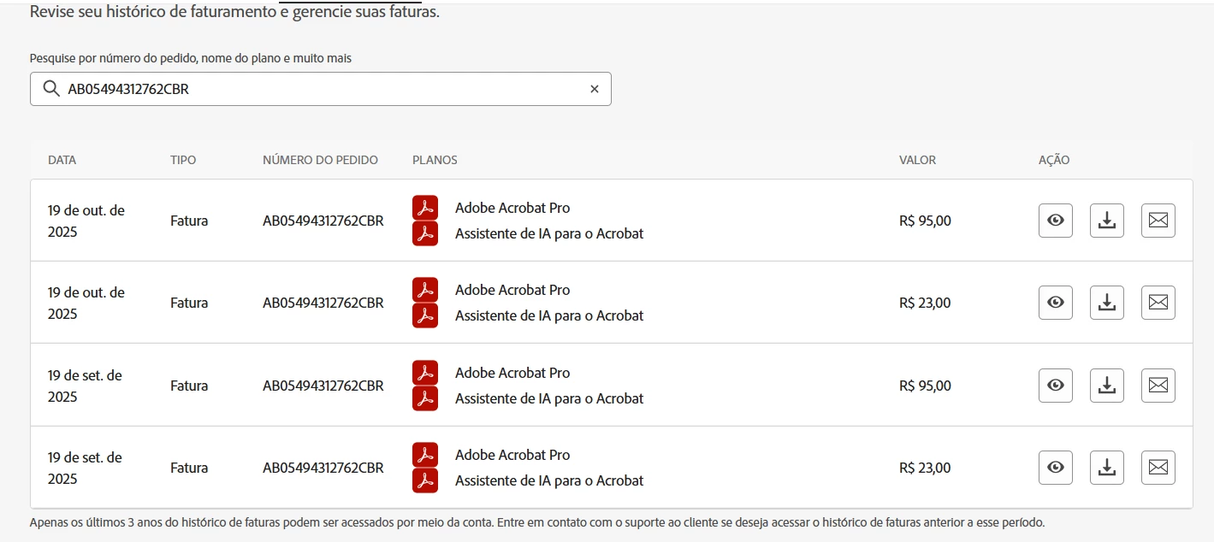Select order number in R$ 23,00 September row
Screen dimensions: 1214x542
(323, 468)
